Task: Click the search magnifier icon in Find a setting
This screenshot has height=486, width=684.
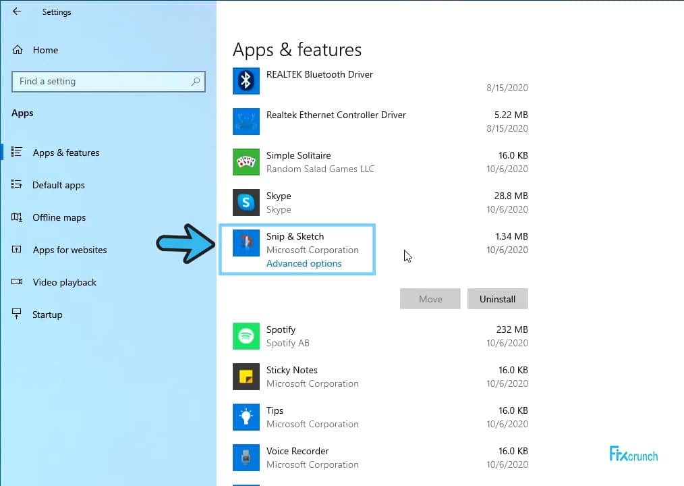Action: click(196, 81)
